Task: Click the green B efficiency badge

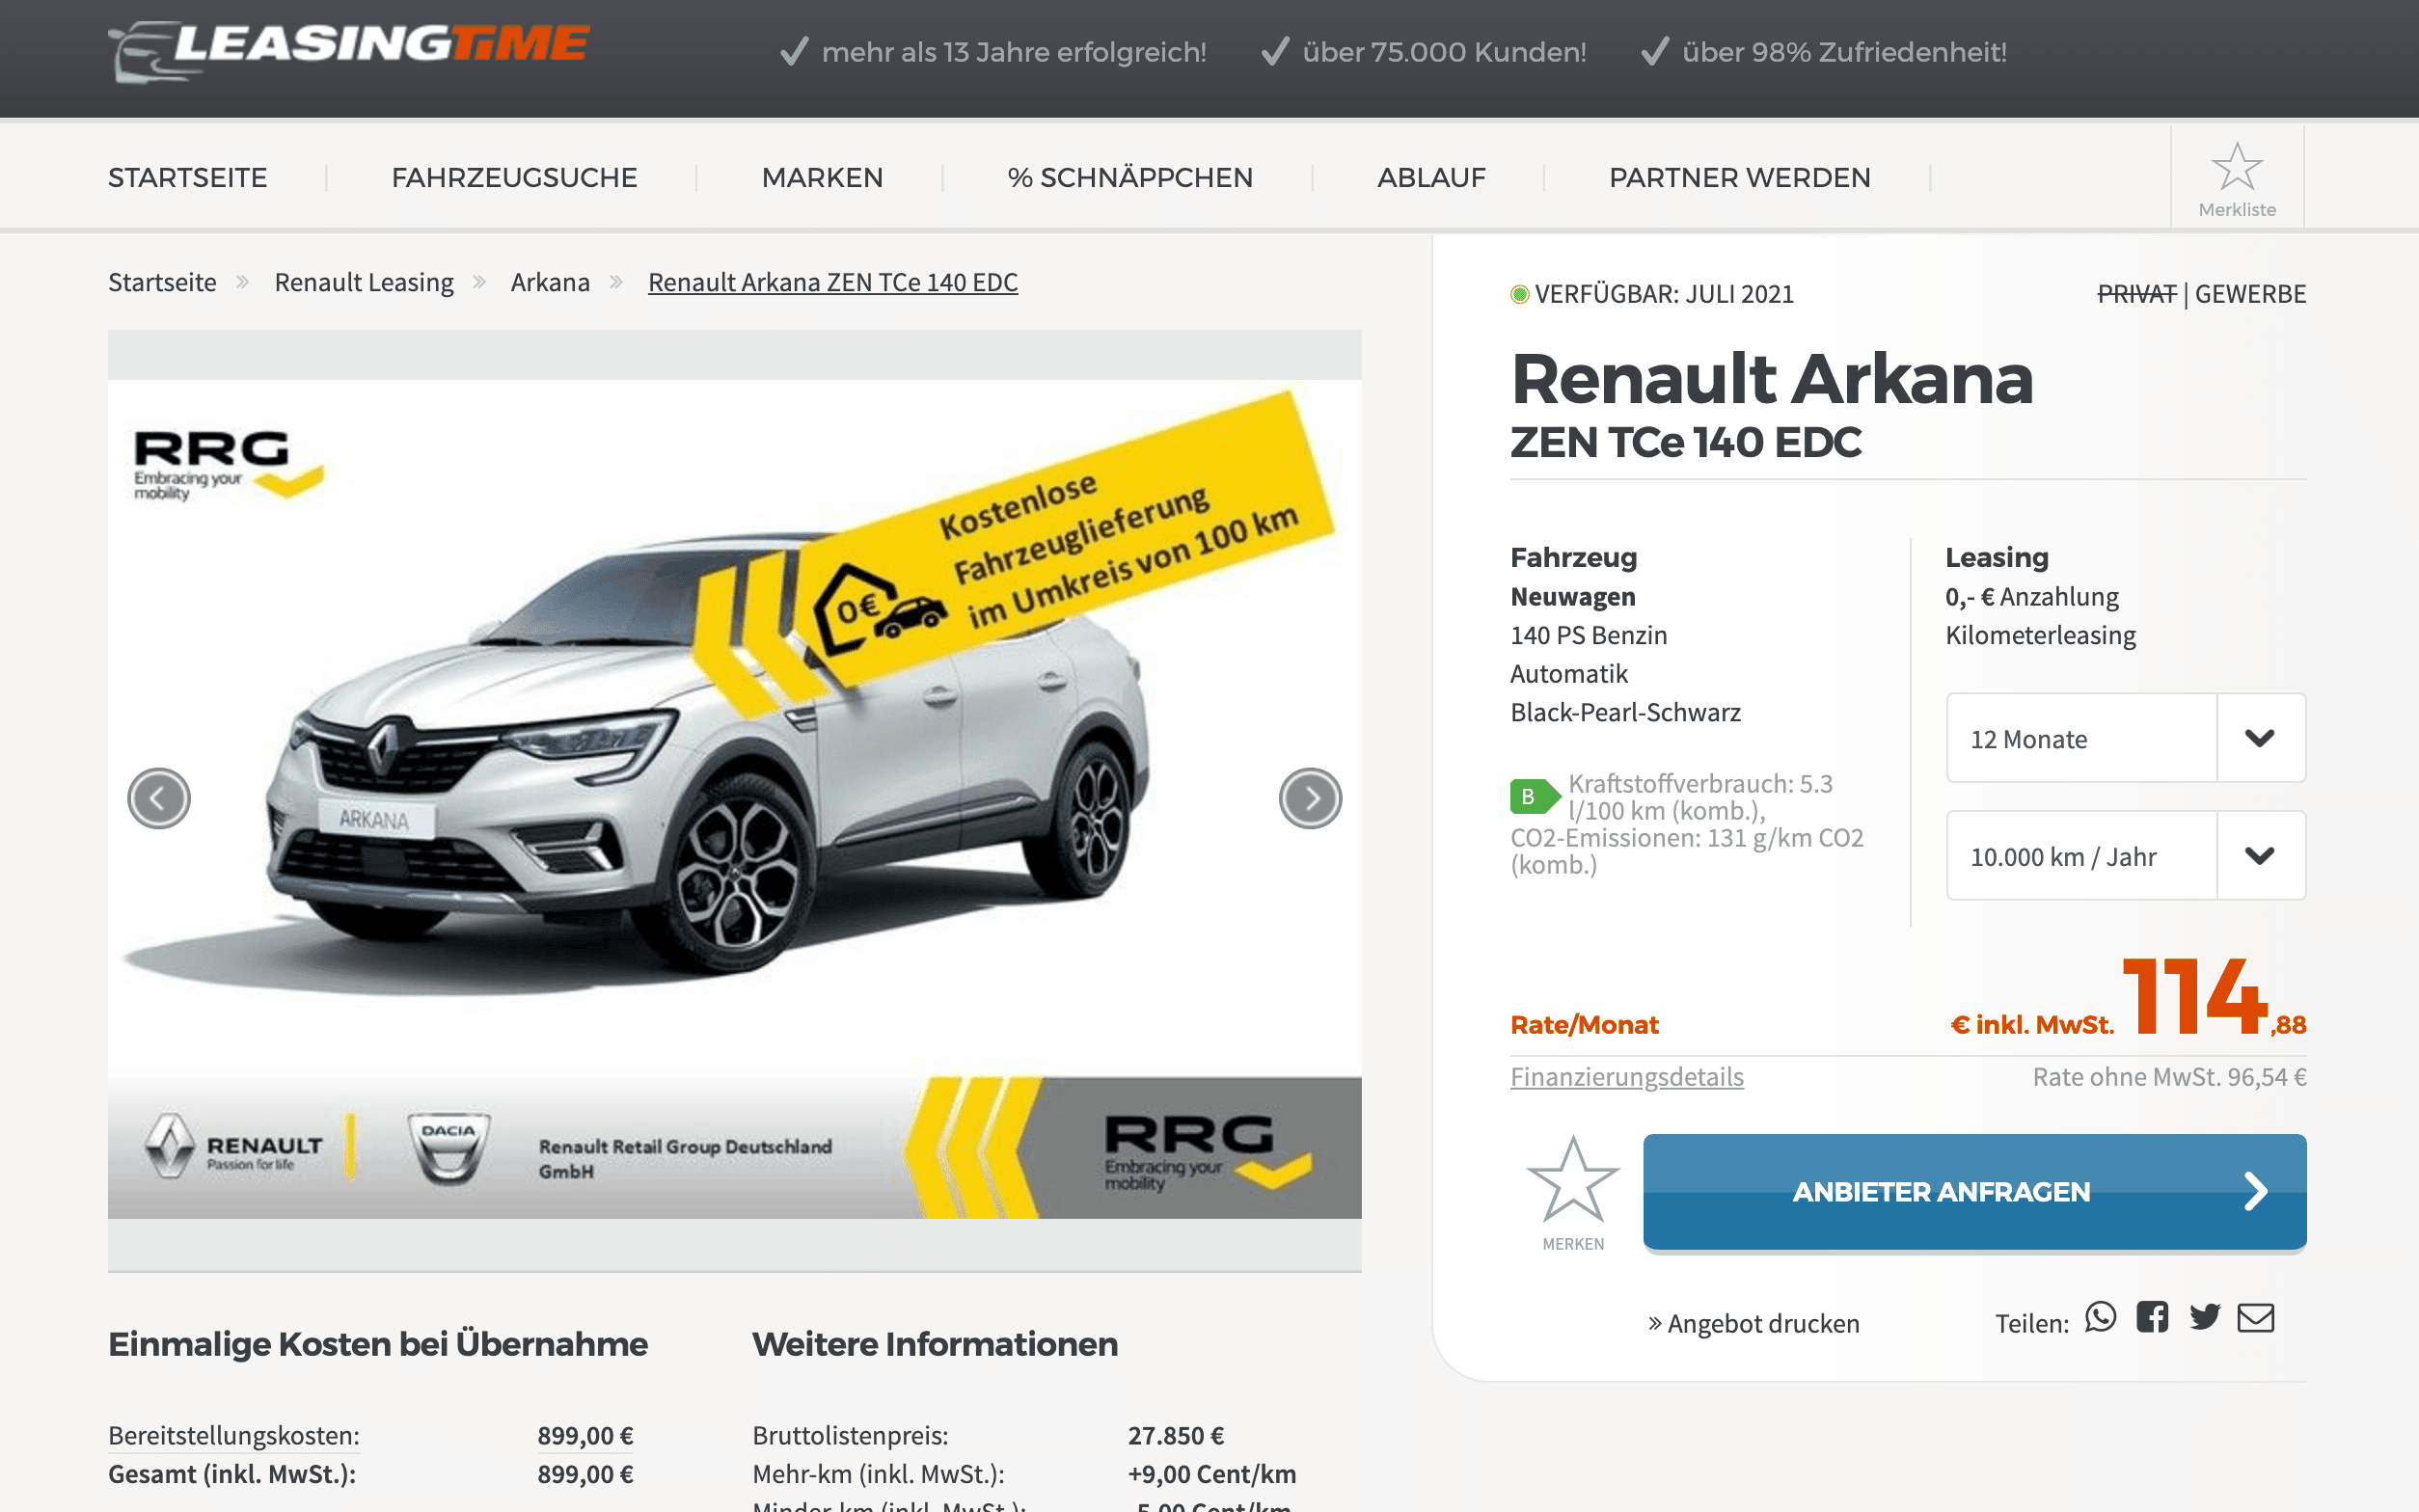Action: click(1533, 797)
